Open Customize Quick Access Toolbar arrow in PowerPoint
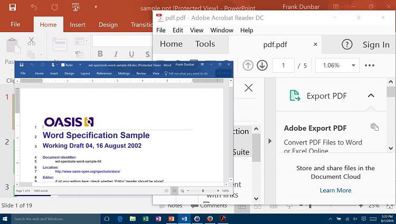The height and width of the screenshot is (224, 396). tap(96, 7)
